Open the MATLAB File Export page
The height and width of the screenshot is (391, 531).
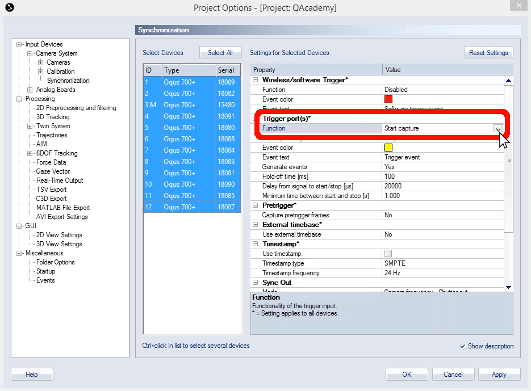pos(63,208)
